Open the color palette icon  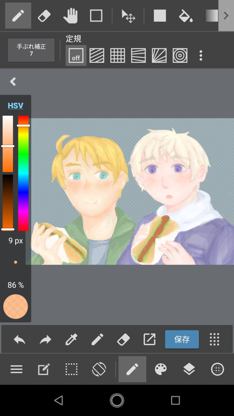[161, 369]
